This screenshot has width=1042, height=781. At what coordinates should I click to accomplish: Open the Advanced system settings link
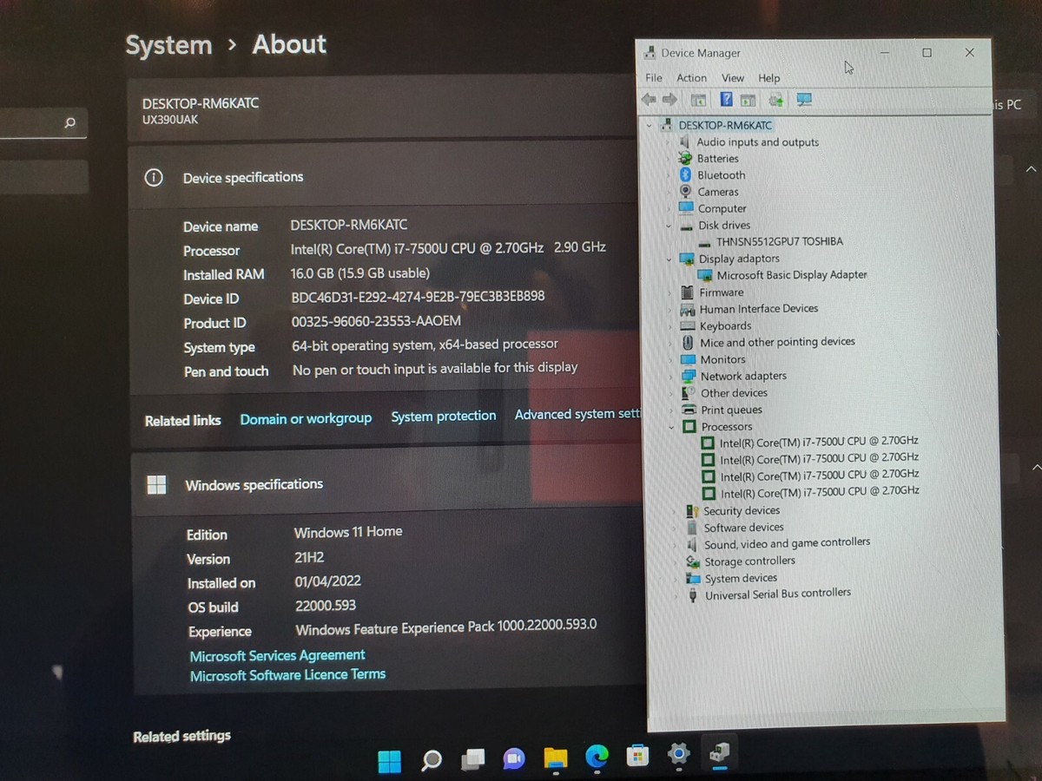577,415
